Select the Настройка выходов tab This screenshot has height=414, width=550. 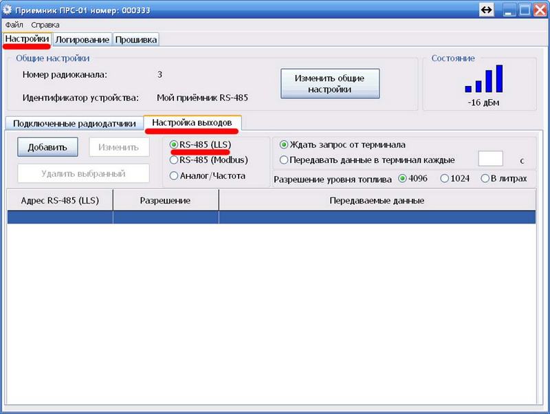[192, 122]
